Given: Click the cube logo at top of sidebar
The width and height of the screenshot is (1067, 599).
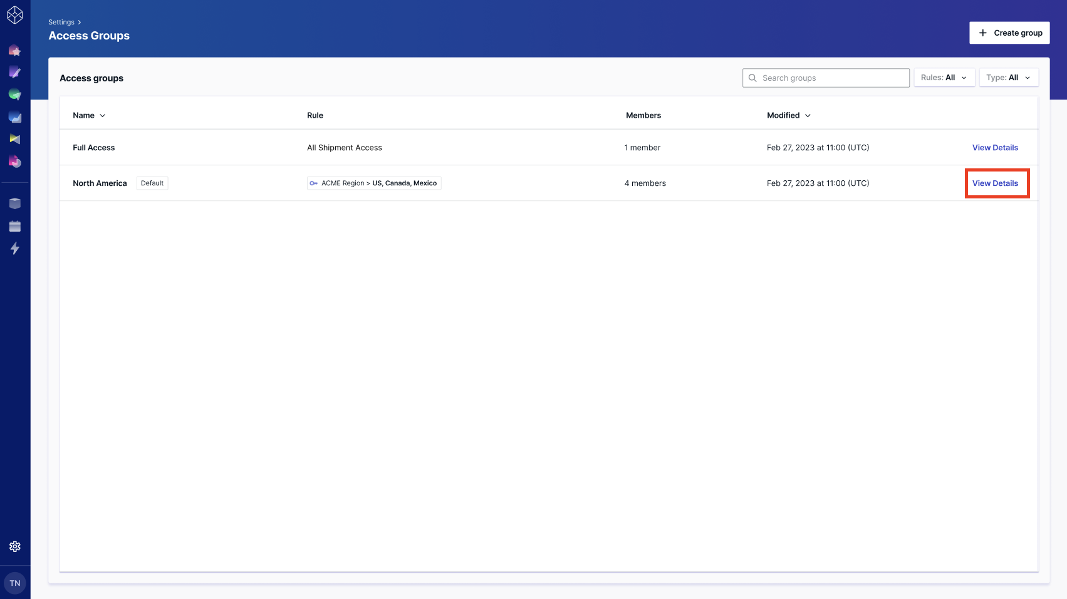Looking at the screenshot, I should click(x=15, y=15).
